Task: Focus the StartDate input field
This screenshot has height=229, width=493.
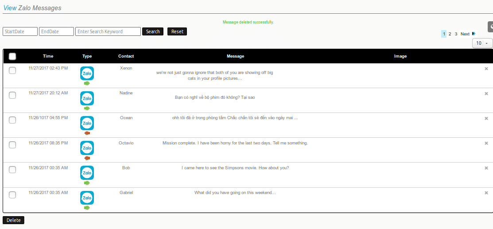Action: pyautogui.click(x=20, y=31)
